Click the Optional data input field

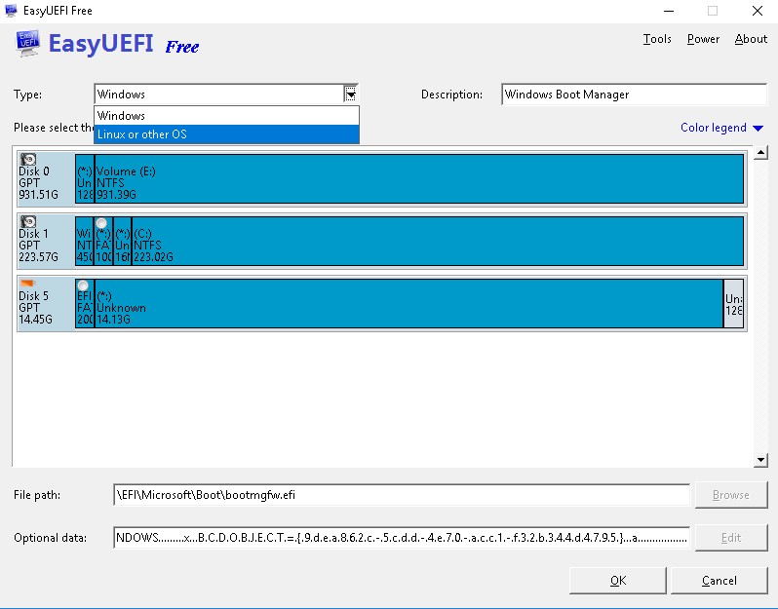pos(402,538)
